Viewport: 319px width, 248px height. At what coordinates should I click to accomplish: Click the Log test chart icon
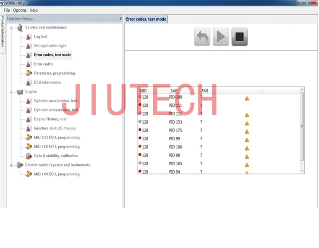point(29,37)
